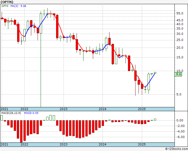The width and height of the screenshot is (188, 151).
Task: Click the 25.0 price axis label
Action: 180,40
